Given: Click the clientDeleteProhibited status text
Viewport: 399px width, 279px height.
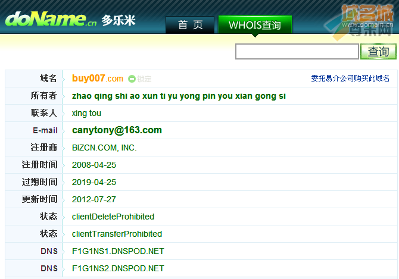Looking at the screenshot, I should (x=113, y=217).
